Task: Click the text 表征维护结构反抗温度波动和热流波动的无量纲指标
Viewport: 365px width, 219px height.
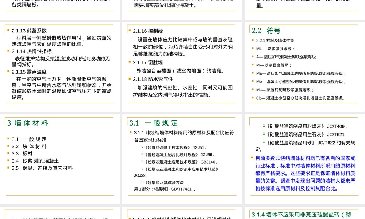Action: coord(61,61)
